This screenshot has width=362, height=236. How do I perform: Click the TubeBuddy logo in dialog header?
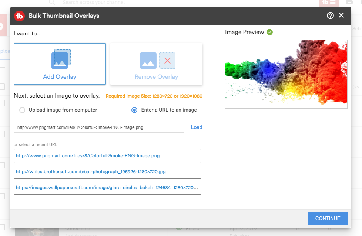click(x=19, y=16)
